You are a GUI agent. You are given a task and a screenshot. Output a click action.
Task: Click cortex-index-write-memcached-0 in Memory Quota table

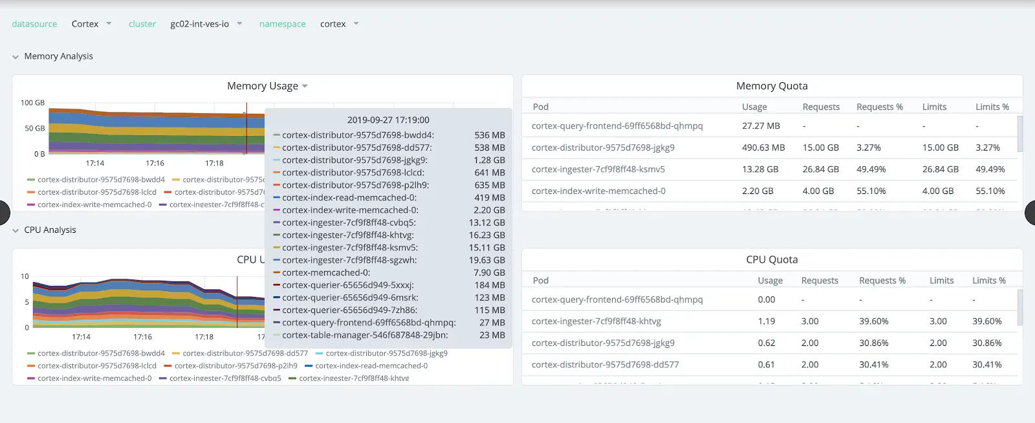pos(598,191)
